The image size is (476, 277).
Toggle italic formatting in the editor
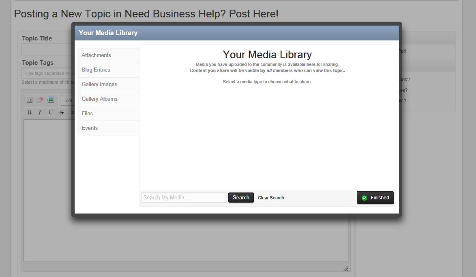pos(40,112)
